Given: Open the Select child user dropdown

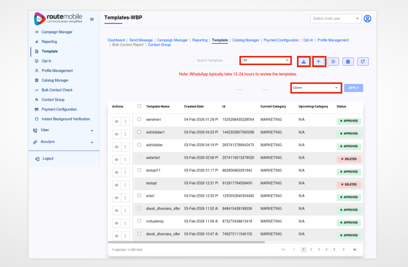Looking at the screenshot, I should pos(336,19).
